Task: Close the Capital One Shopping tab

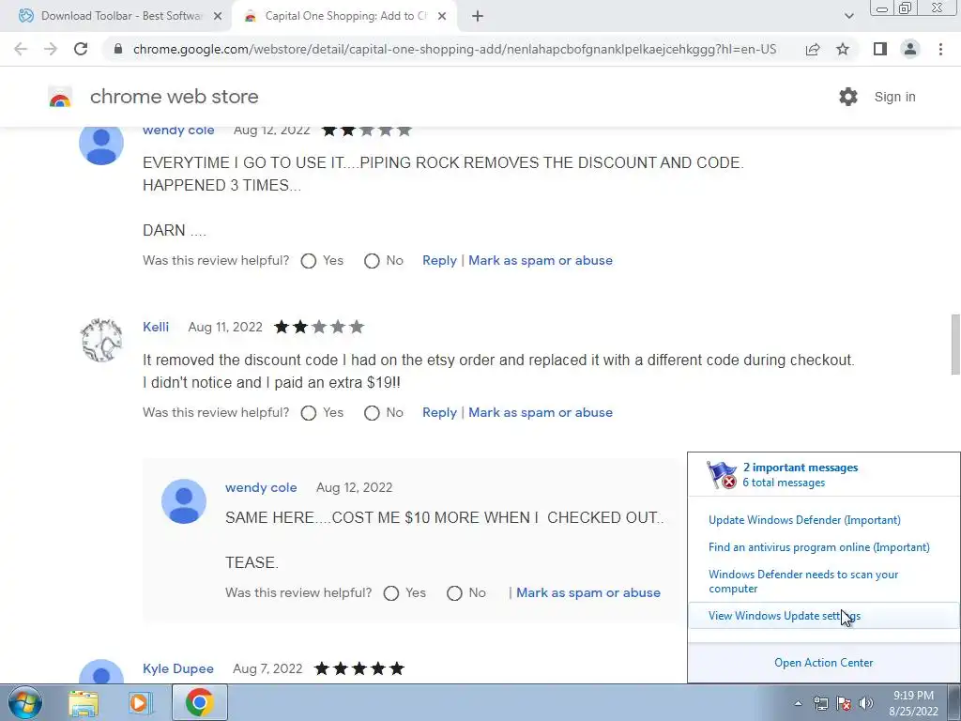Action: pos(442,16)
